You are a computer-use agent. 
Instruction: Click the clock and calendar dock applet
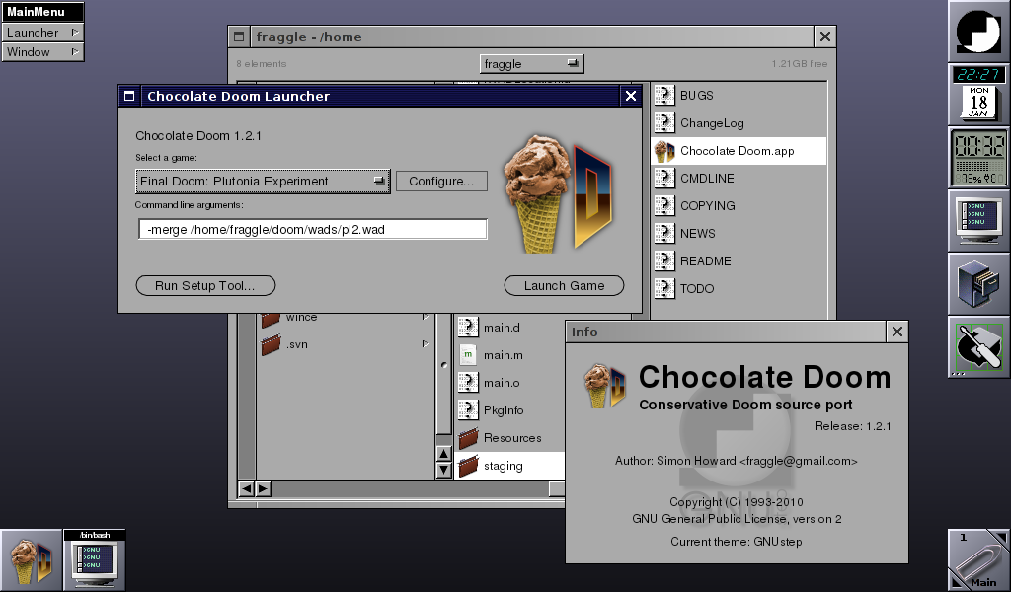(978, 94)
